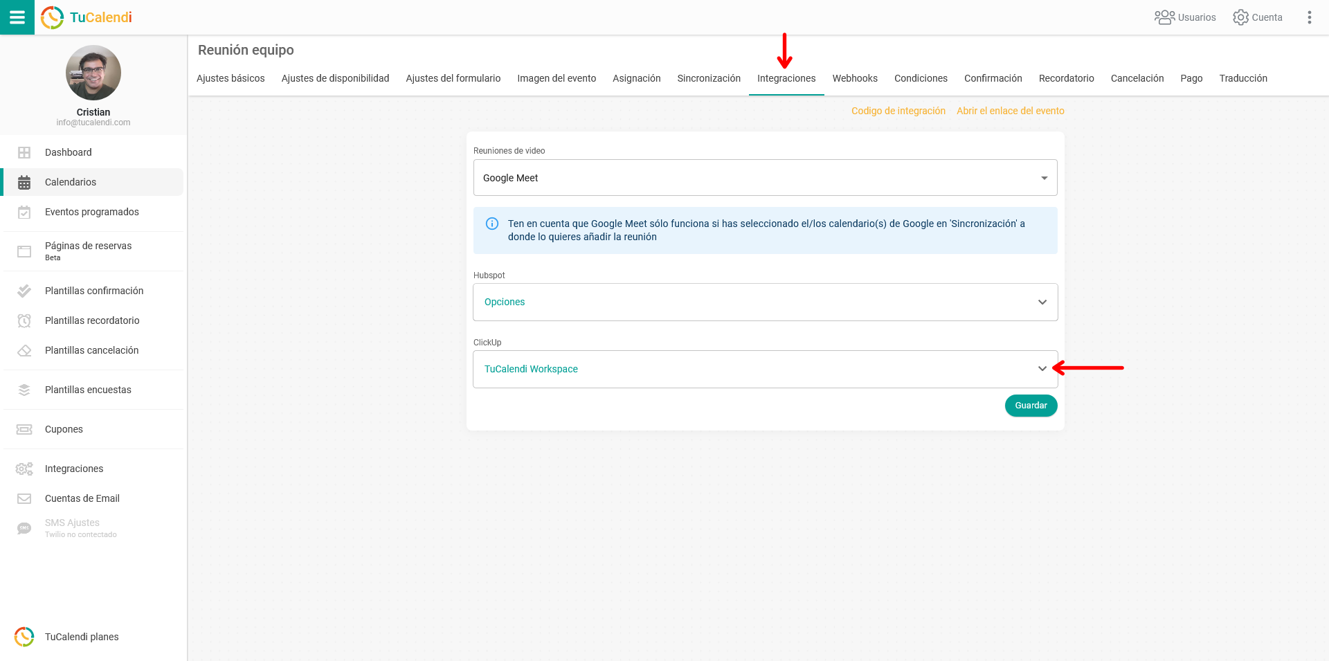This screenshot has width=1329, height=661.
Task: Open the Ajustes del formulario tab
Action: click(x=453, y=78)
